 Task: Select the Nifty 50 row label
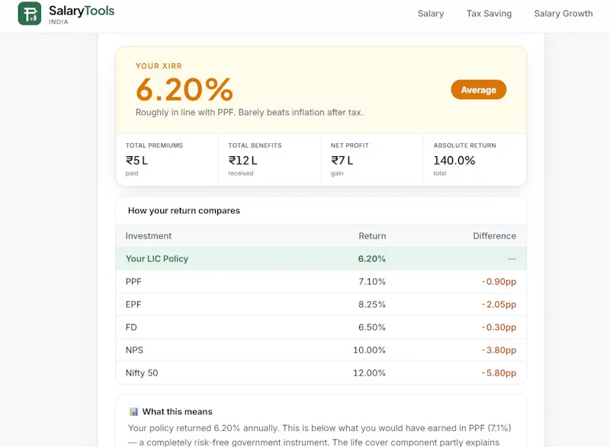click(x=142, y=373)
